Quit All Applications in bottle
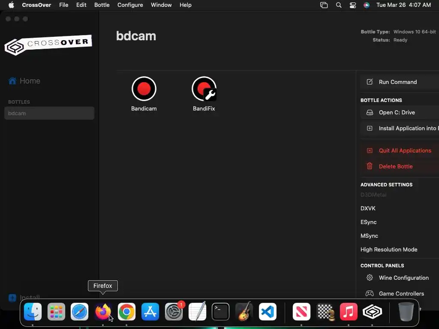Viewport: 439px width, 329px height. pyautogui.click(x=399, y=150)
